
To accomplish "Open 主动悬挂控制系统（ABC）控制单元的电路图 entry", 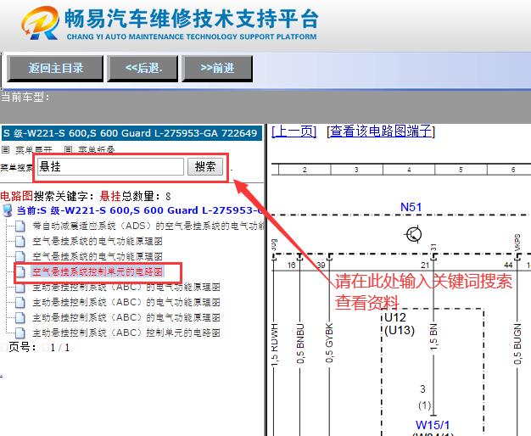I will pos(126,333).
